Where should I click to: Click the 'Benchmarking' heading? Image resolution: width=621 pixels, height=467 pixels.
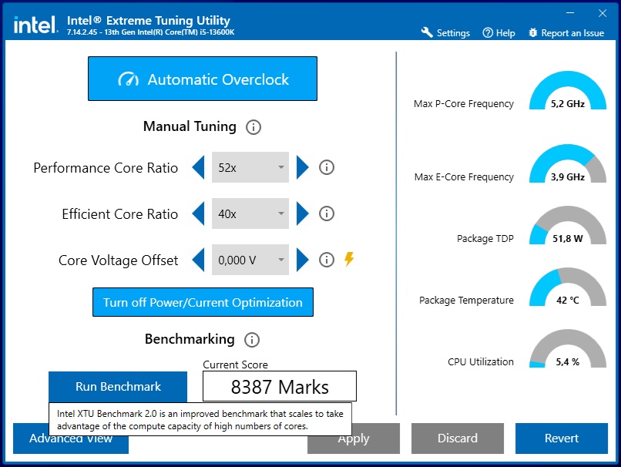pyautogui.click(x=190, y=339)
